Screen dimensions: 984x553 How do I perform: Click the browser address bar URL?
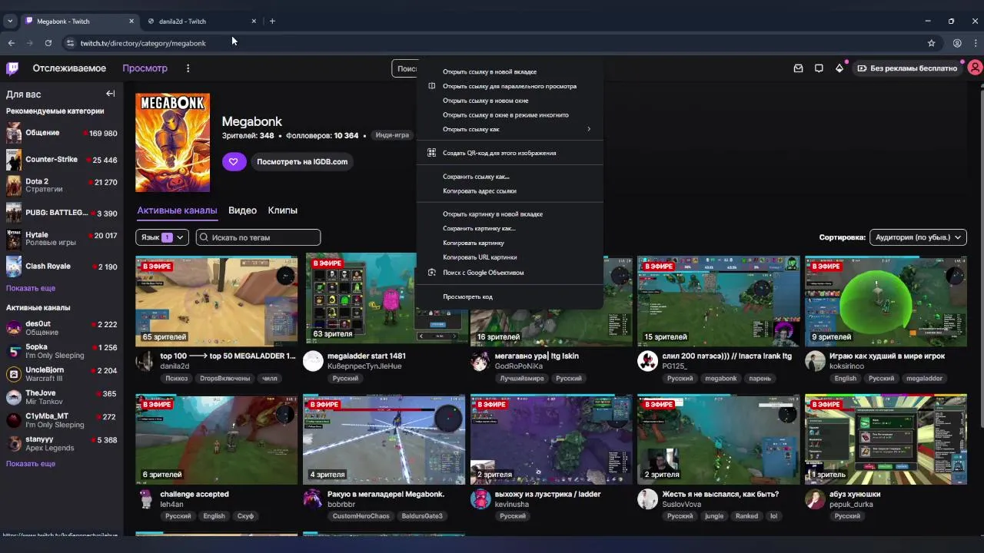pyautogui.click(x=143, y=43)
